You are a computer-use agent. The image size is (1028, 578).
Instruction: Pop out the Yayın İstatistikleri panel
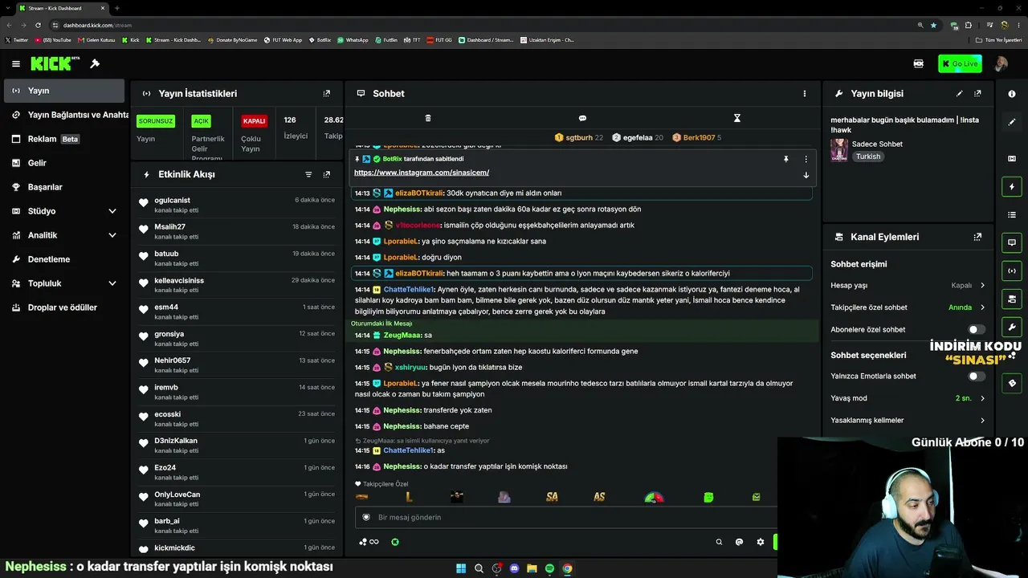[x=327, y=93]
